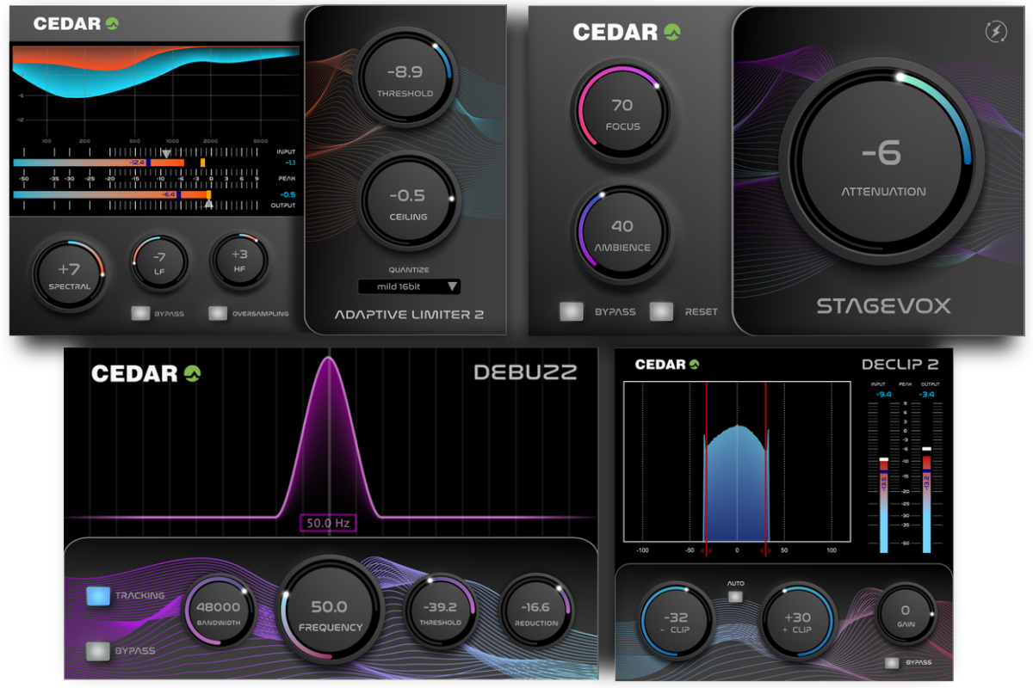Select the LF knob showing -7
This screenshot has height=688, width=1033.
coord(159,262)
